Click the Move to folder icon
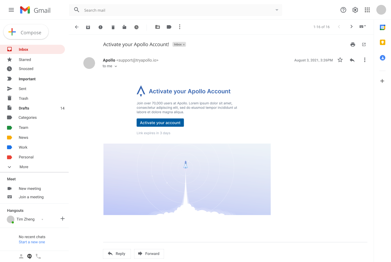Image resolution: width=391 pixels, height=262 pixels. (157, 27)
